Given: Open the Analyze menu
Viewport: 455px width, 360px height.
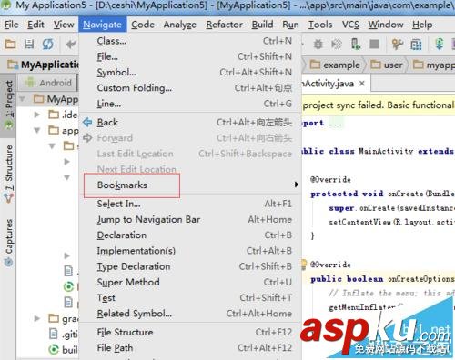Looking at the screenshot, I should click(x=180, y=25).
